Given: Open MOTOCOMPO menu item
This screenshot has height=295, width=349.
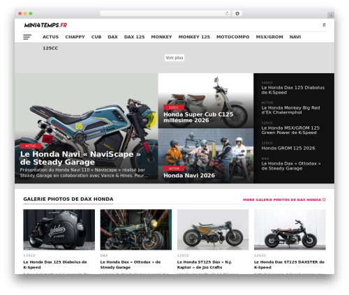Looking at the screenshot, I should (x=233, y=37).
